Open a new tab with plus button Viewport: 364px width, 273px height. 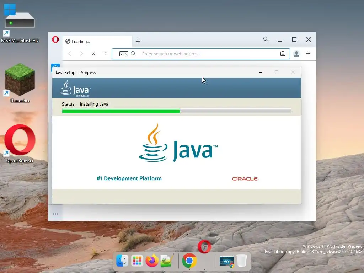click(138, 41)
